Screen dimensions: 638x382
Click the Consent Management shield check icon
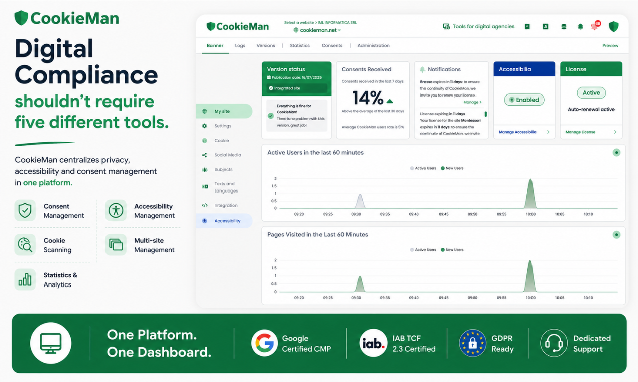tap(25, 210)
